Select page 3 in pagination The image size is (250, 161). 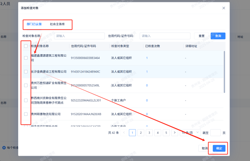point(149,133)
